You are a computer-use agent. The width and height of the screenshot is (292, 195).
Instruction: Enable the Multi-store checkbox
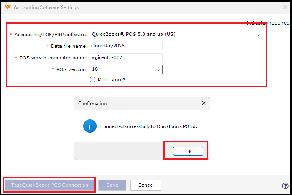(93, 79)
